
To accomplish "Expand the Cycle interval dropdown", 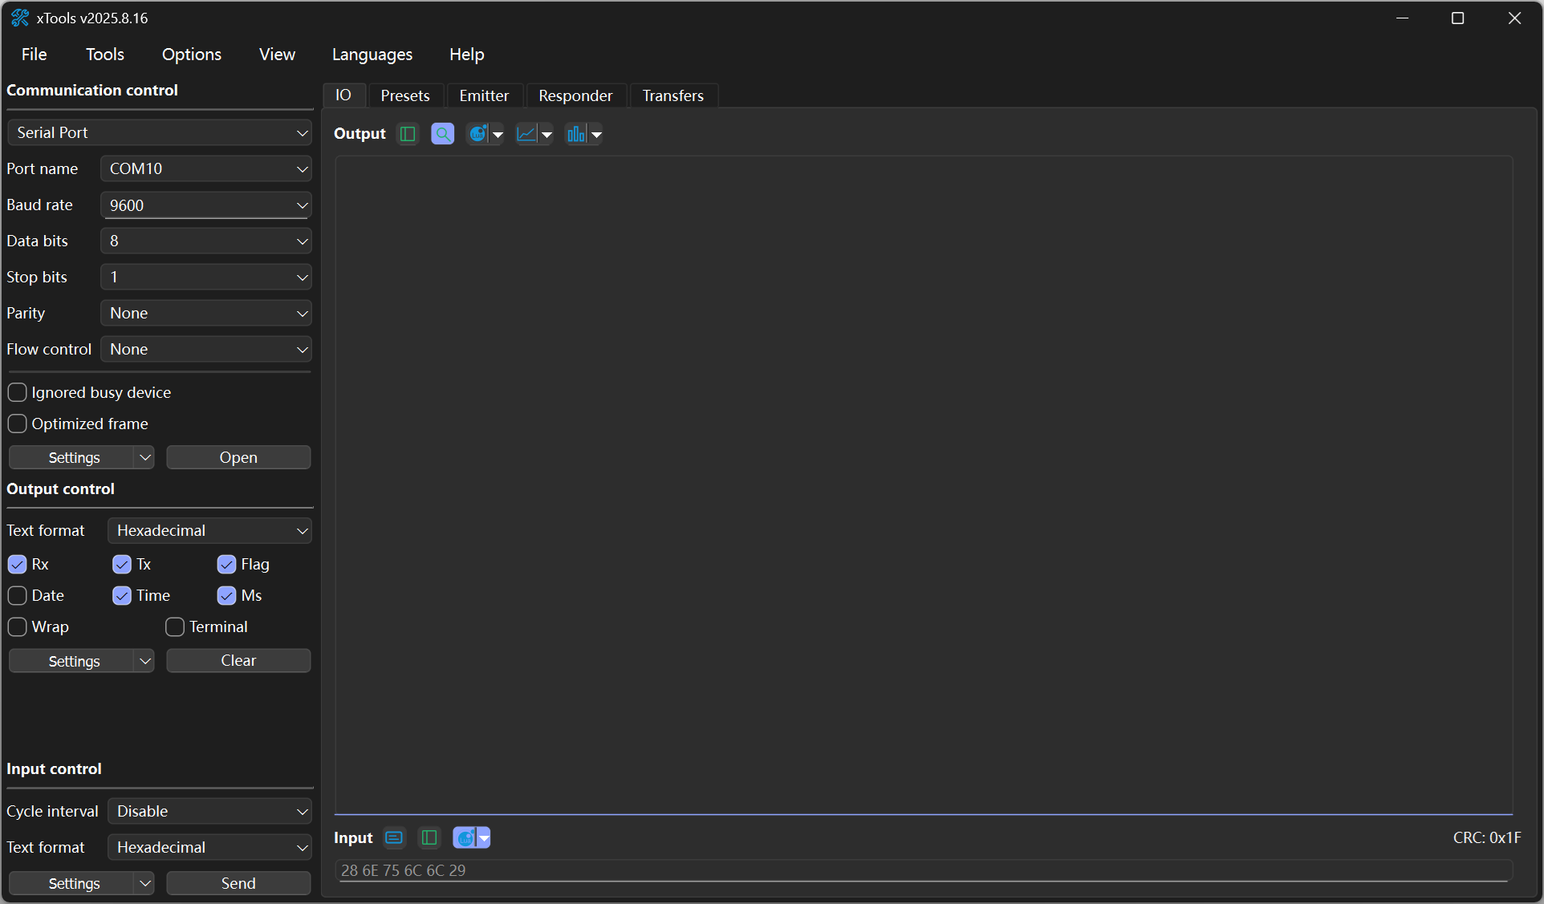I will click(302, 812).
